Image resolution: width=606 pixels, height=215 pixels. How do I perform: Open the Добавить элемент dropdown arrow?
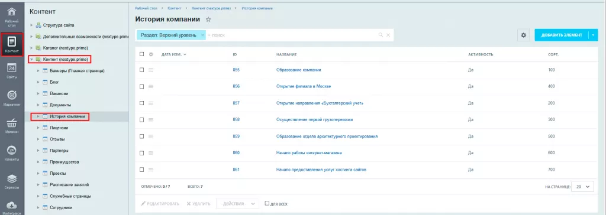pyautogui.click(x=594, y=35)
